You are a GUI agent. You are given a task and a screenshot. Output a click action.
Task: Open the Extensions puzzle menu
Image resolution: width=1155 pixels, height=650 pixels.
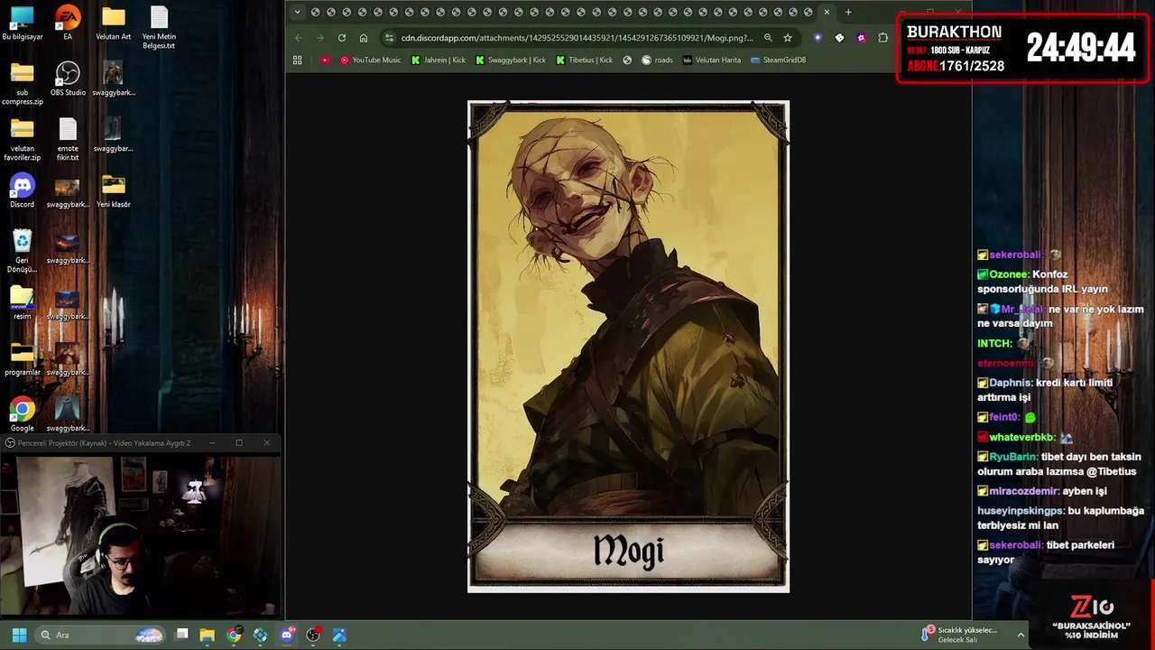[x=882, y=38]
